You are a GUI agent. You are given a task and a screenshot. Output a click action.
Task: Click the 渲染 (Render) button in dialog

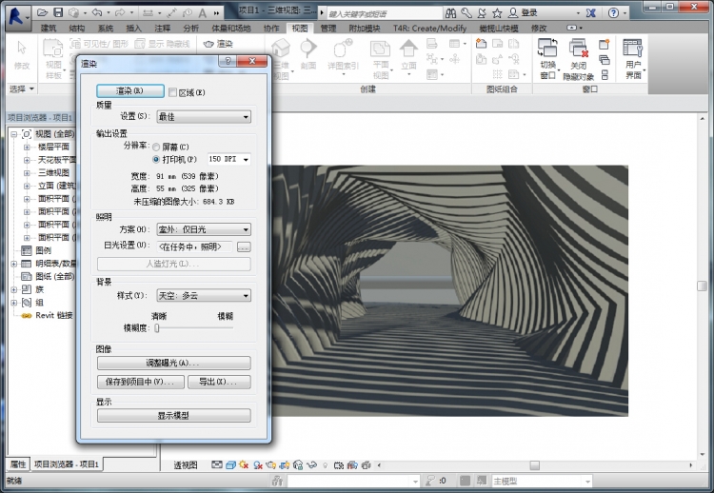click(x=130, y=91)
